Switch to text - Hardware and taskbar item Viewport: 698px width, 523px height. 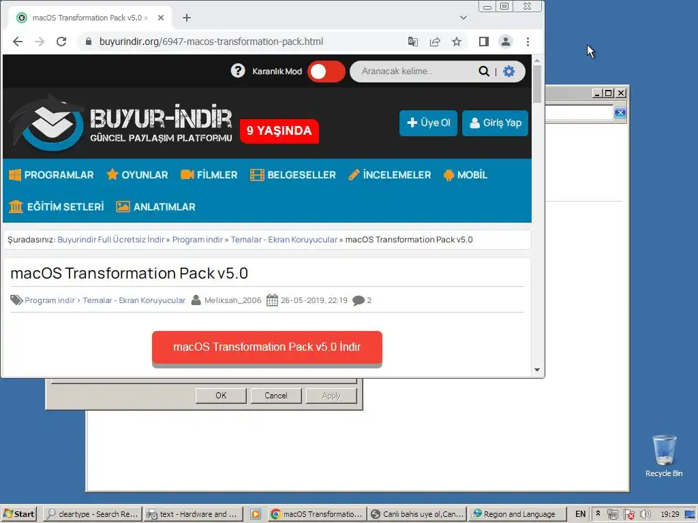(194, 514)
